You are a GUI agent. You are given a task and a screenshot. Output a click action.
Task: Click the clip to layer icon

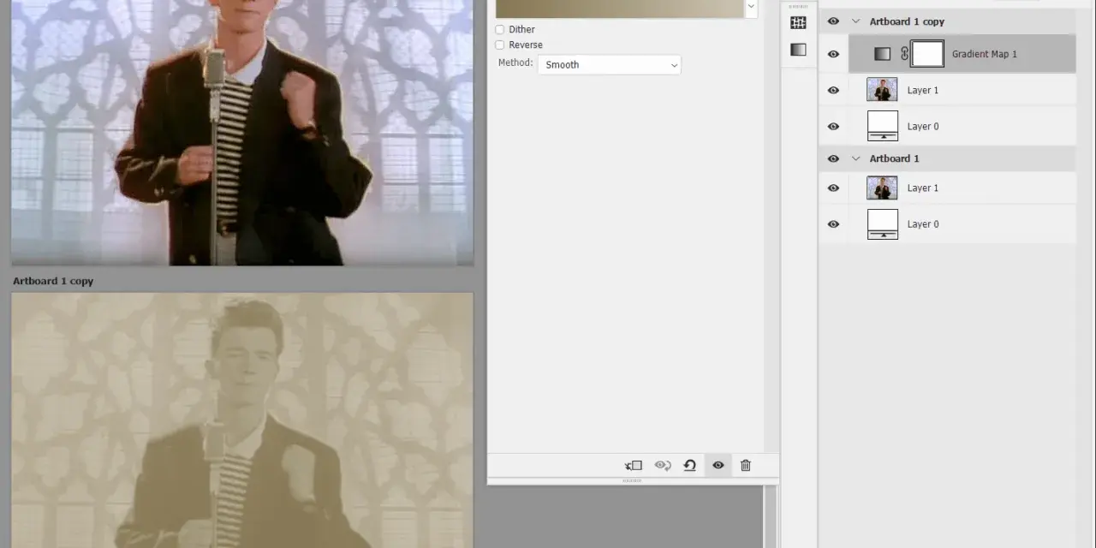(x=634, y=466)
